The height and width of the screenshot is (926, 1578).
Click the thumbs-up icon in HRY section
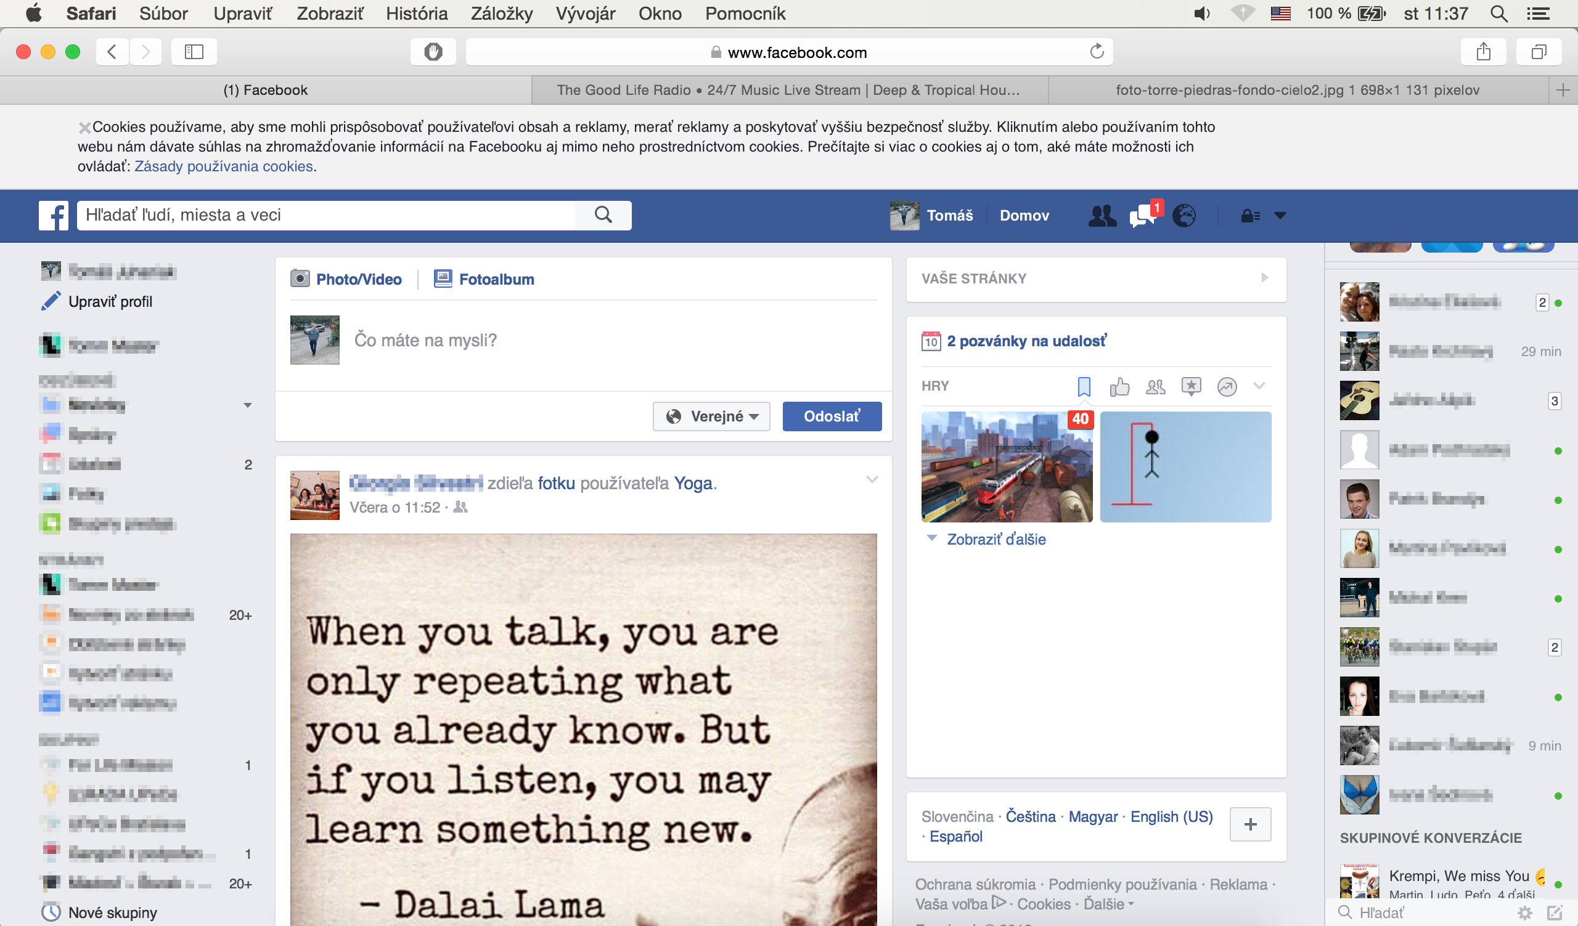pos(1119,387)
